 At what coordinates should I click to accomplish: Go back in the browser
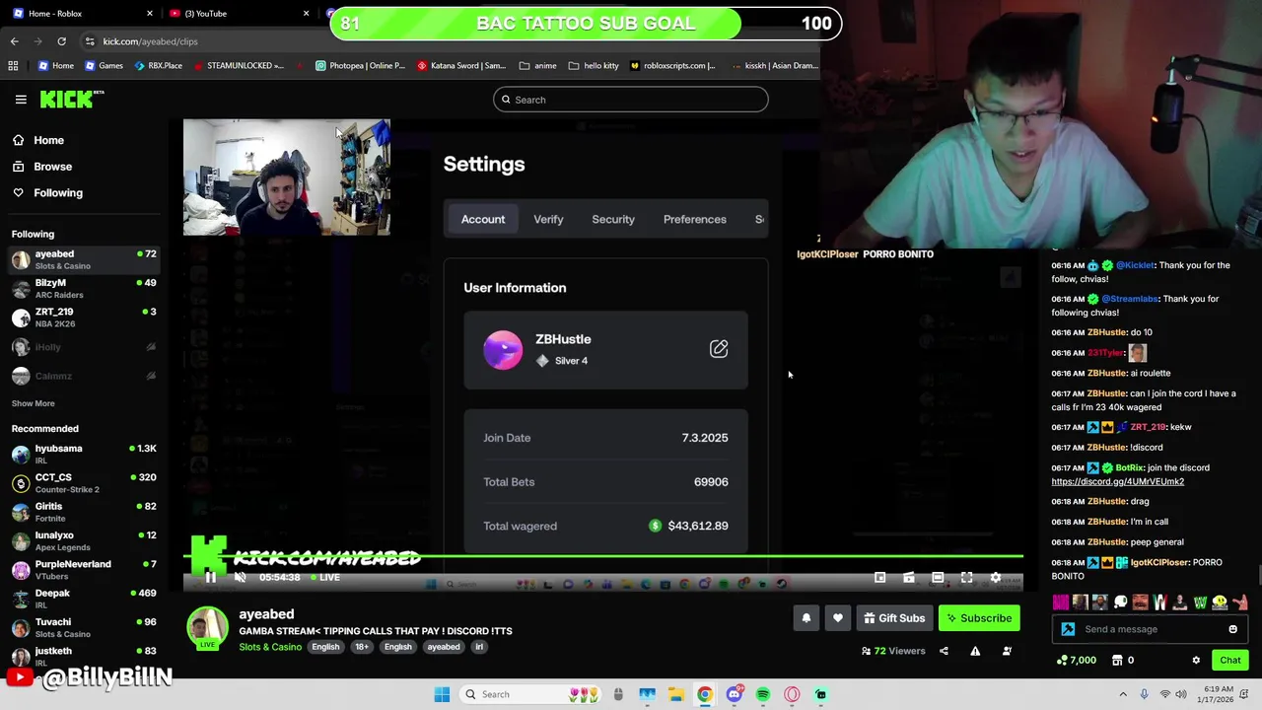point(14,41)
